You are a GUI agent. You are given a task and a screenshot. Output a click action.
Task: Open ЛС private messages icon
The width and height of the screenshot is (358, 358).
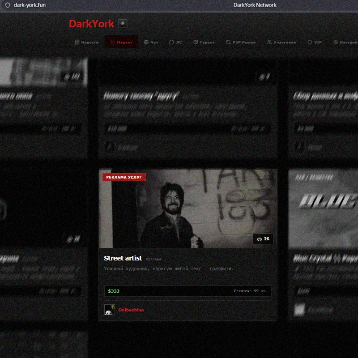coord(171,43)
